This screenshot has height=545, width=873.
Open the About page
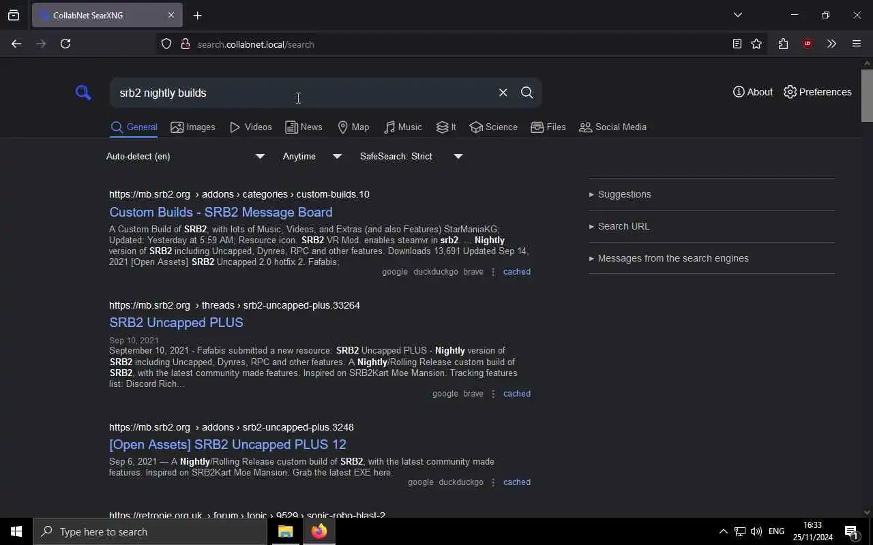click(x=753, y=92)
